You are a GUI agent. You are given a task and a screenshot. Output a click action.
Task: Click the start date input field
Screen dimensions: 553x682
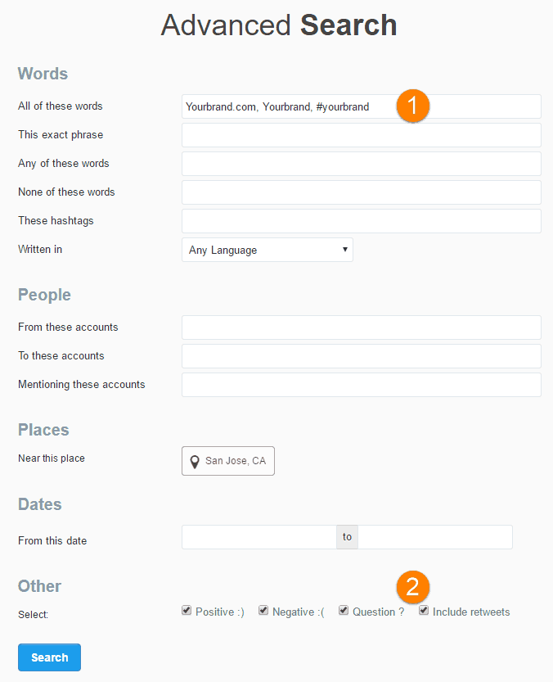point(259,537)
